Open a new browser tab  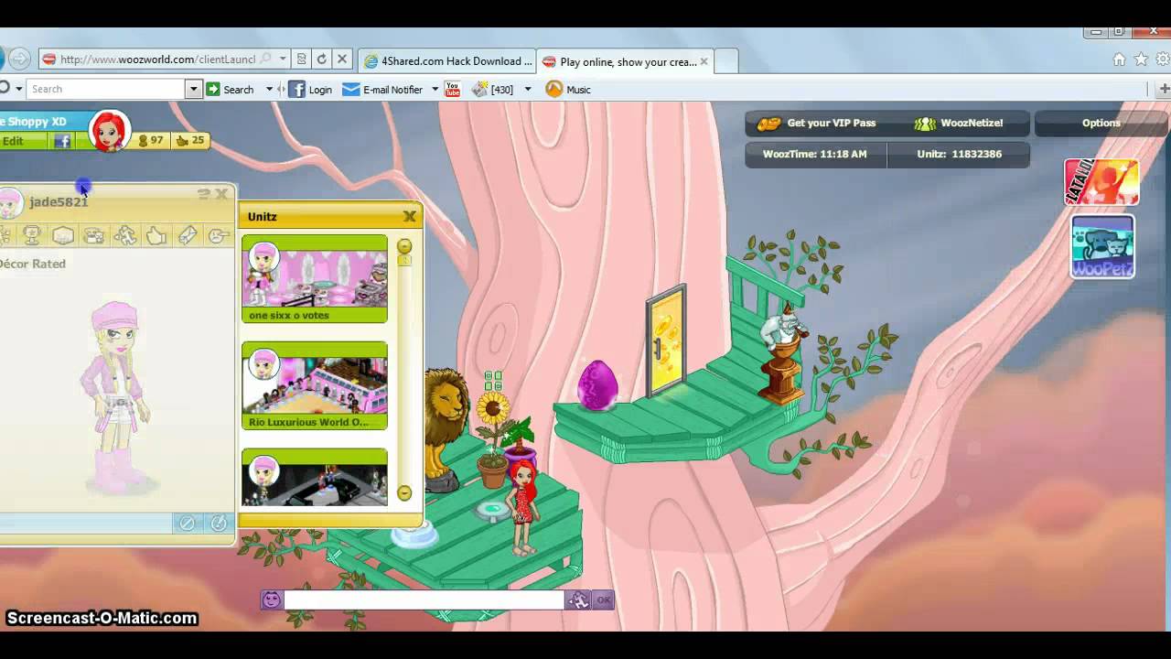tap(725, 61)
